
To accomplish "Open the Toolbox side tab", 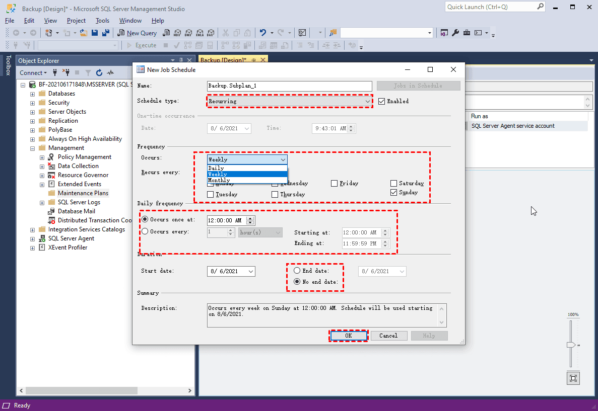I will pyautogui.click(x=8, y=65).
